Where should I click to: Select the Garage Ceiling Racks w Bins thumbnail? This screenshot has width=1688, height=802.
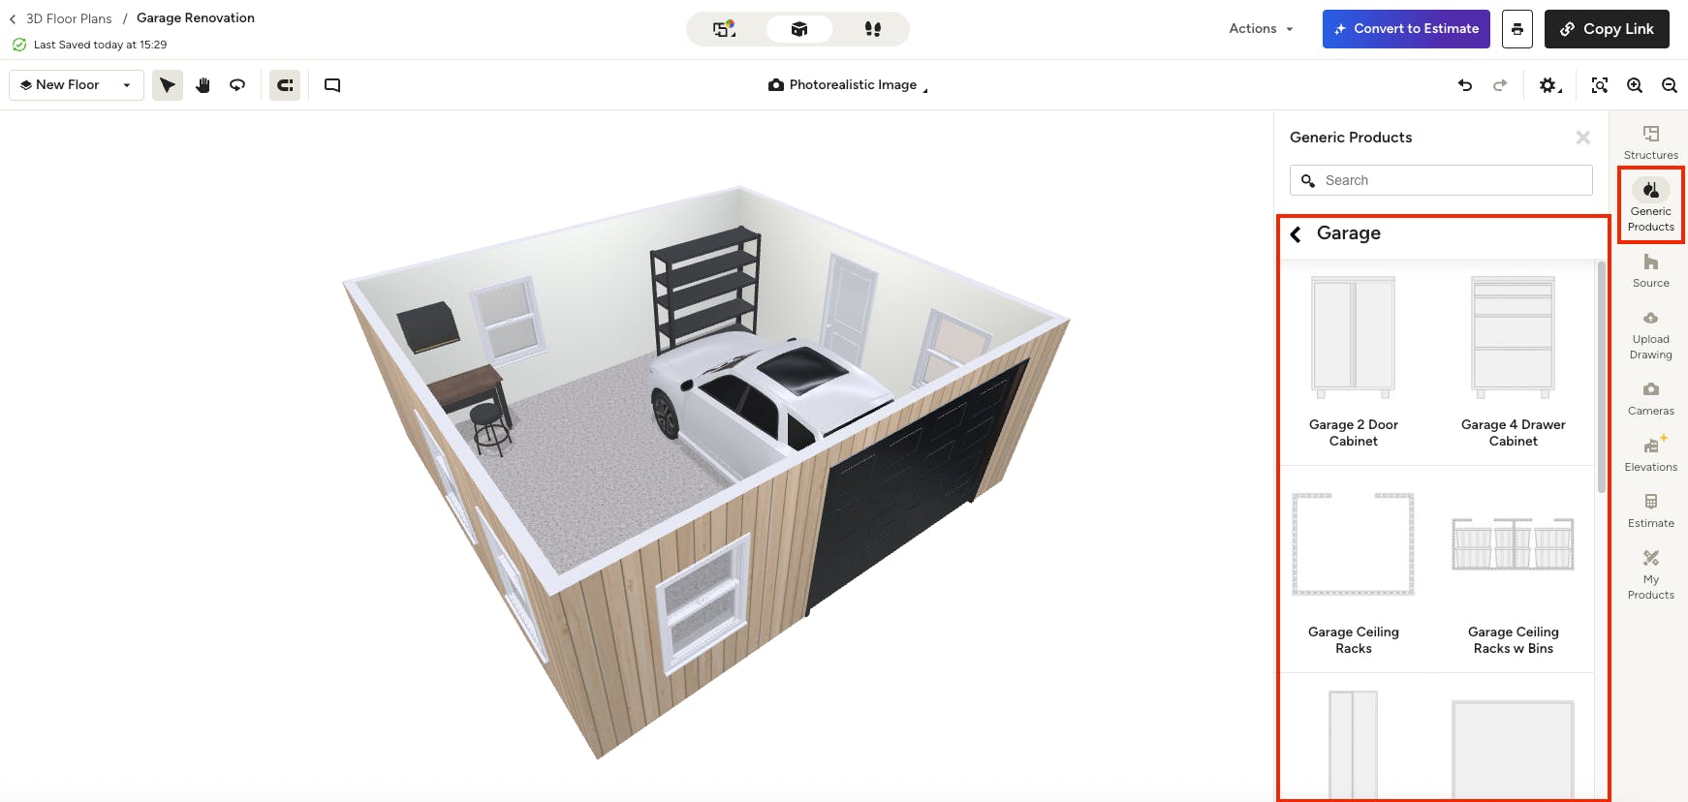pos(1514,543)
